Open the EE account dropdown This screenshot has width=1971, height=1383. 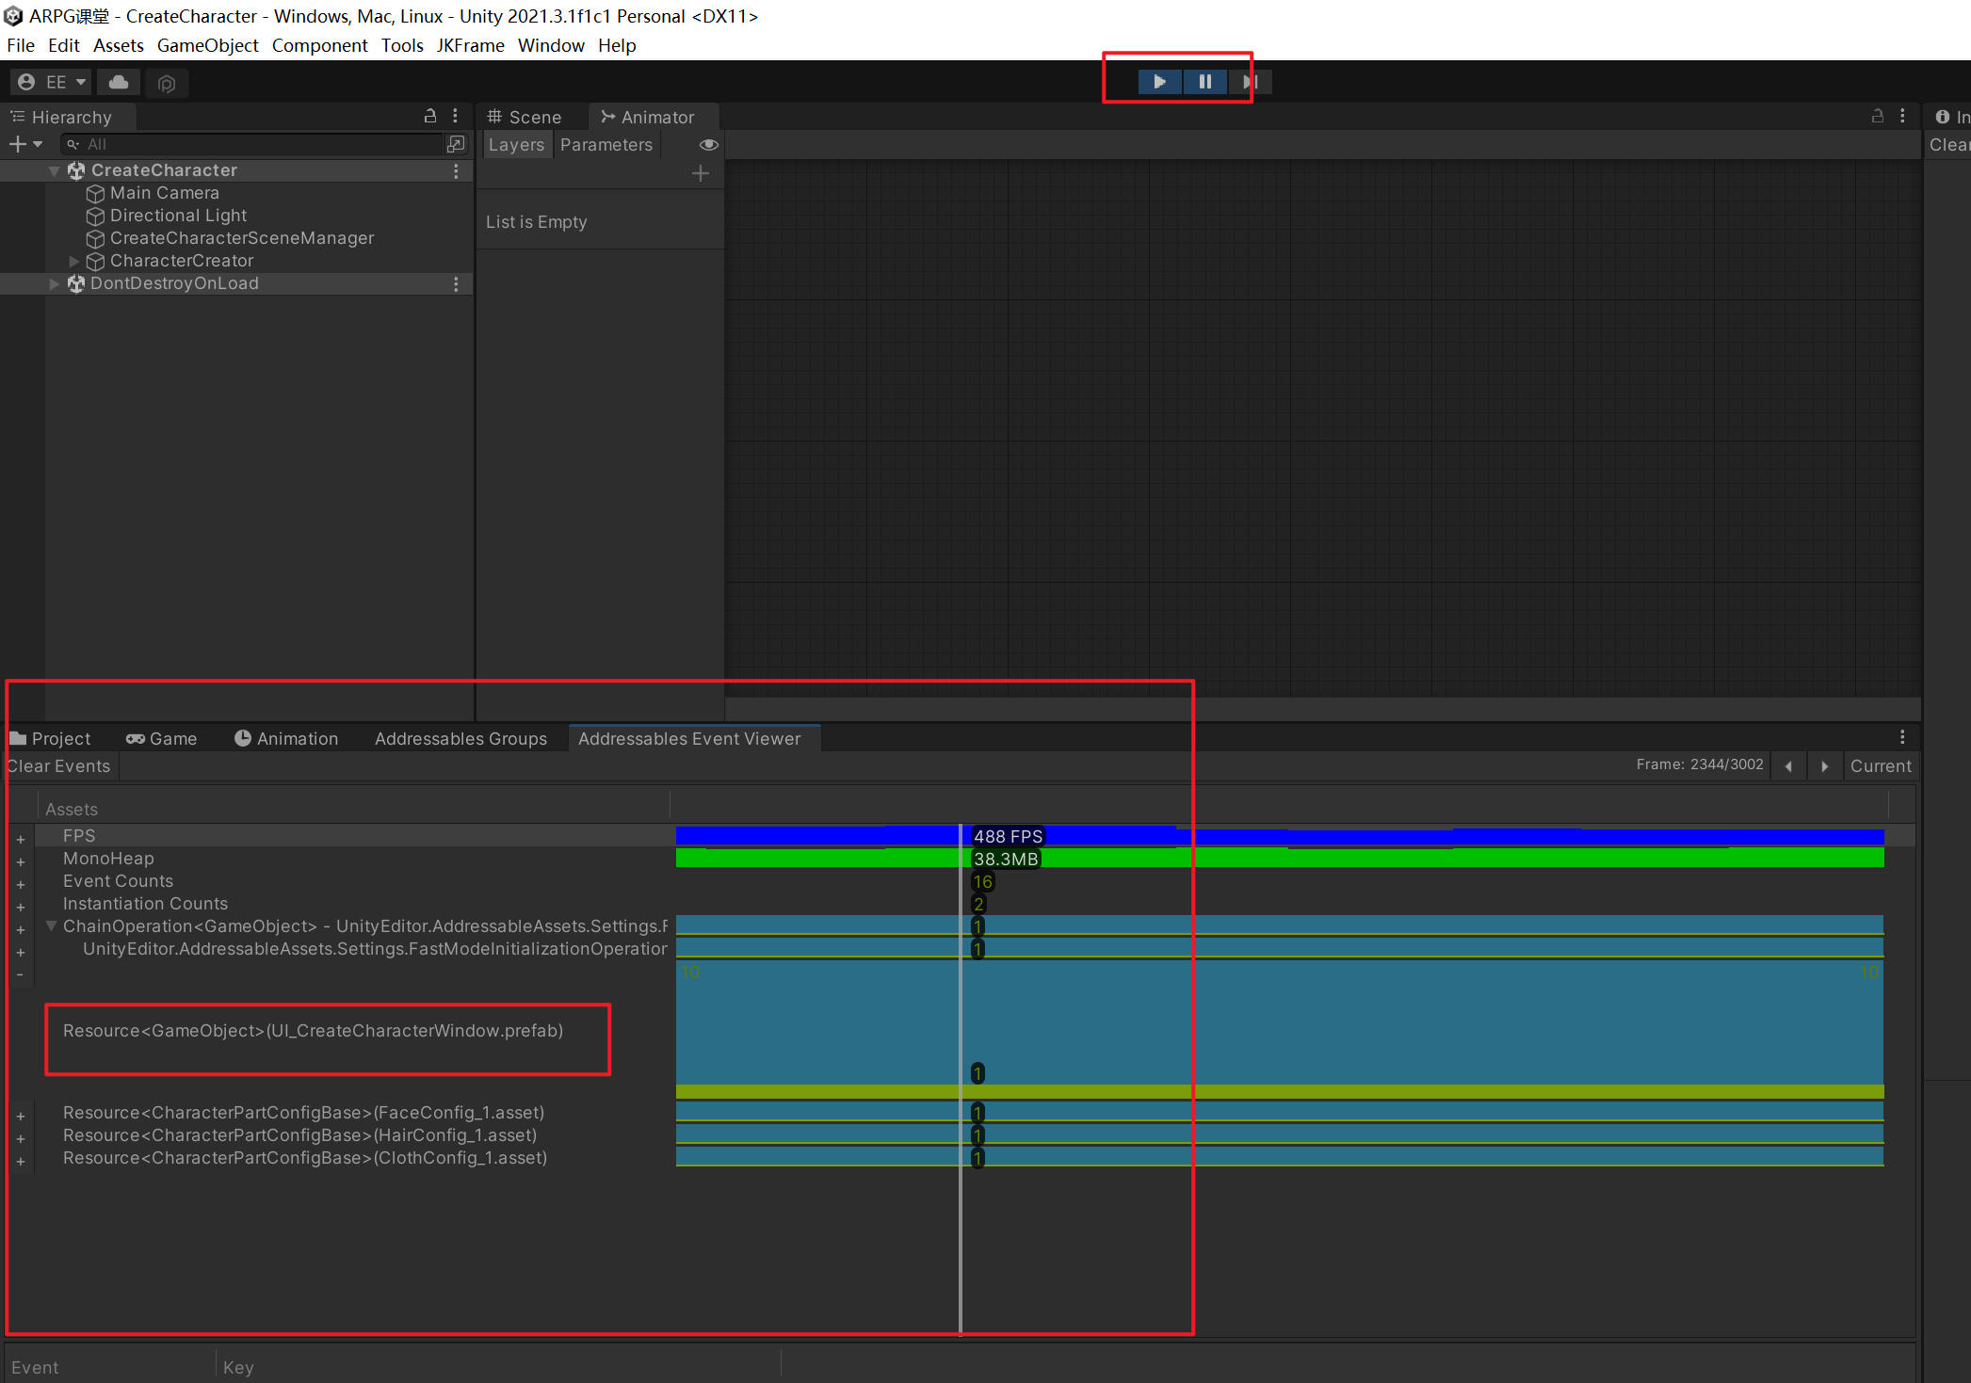pos(52,83)
